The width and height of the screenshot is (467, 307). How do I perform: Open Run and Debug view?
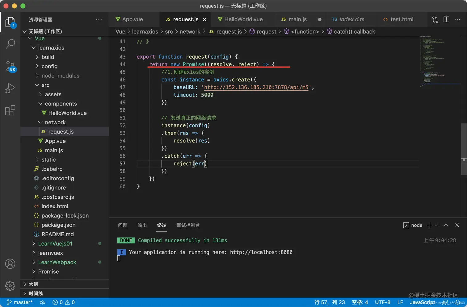click(x=10, y=88)
